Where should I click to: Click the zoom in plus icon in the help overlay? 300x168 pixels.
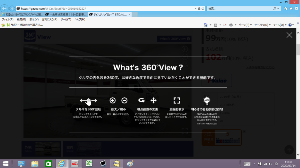(x=112, y=100)
